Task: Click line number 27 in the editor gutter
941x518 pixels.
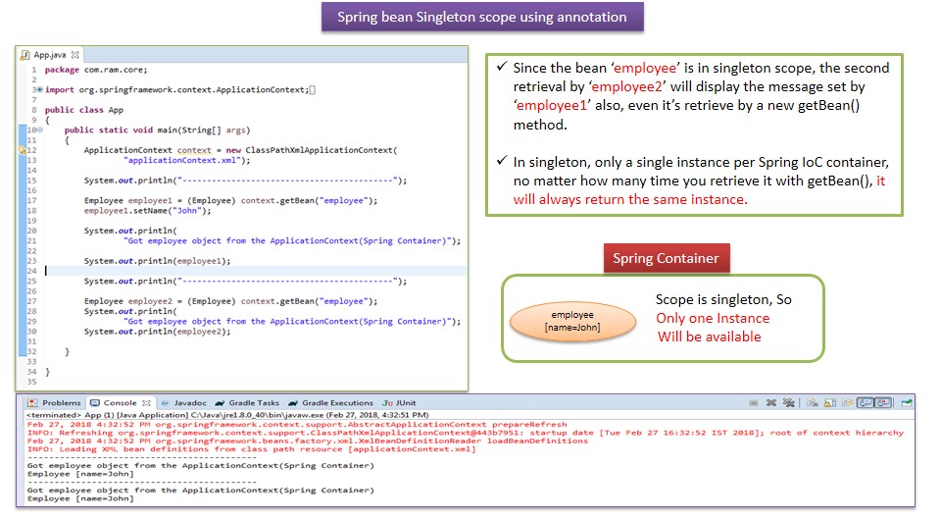Action: (31, 301)
